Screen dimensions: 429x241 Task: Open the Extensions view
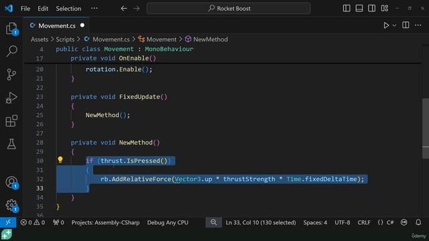point(11,120)
